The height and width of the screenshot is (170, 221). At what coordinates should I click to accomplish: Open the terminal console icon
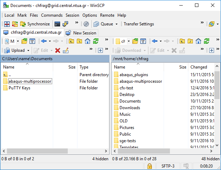tap(57, 24)
